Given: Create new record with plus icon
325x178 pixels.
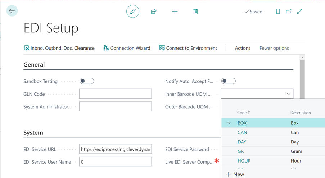Looking at the screenshot, I should click(175, 12).
